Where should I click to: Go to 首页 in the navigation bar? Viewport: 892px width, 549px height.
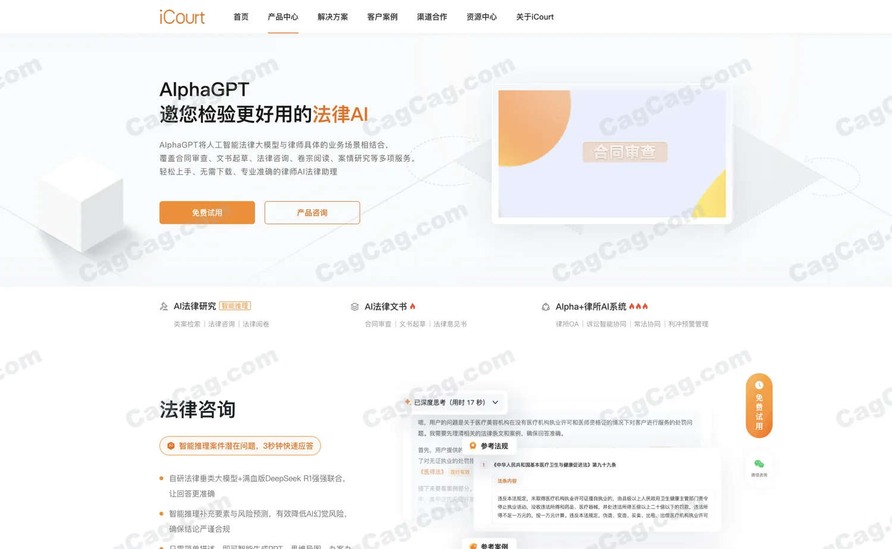[241, 17]
